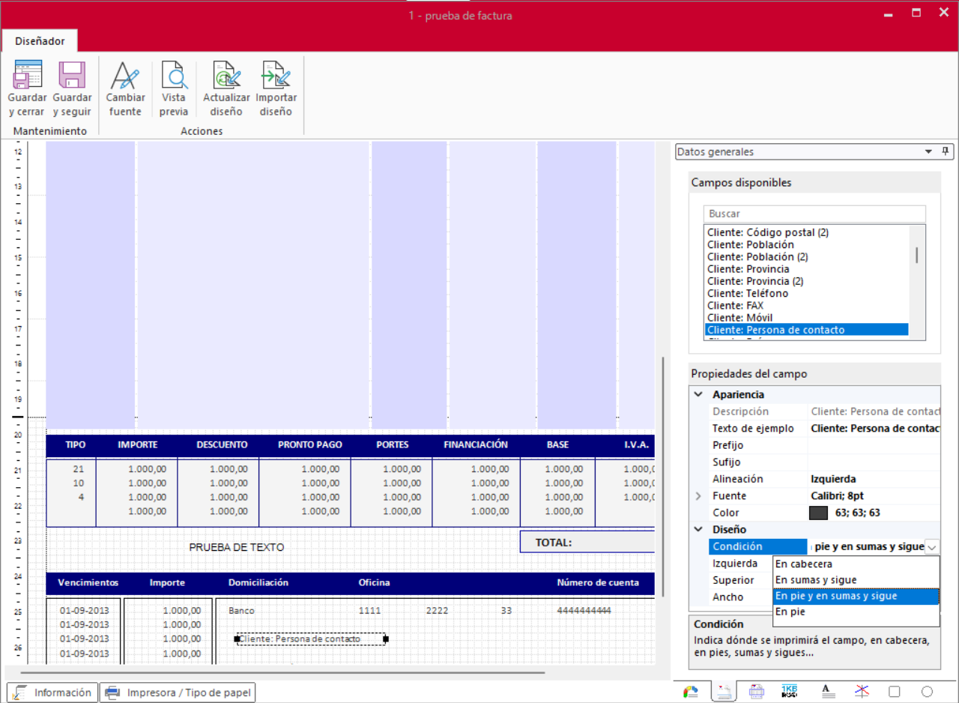Click the 'BASE' column header
The height and width of the screenshot is (703, 959).
557,445
